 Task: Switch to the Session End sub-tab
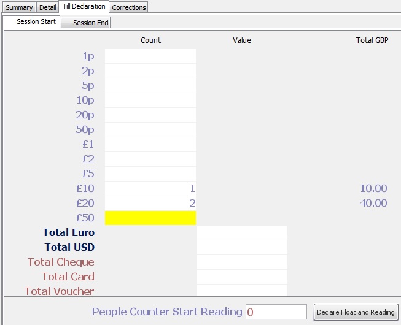(85, 23)
